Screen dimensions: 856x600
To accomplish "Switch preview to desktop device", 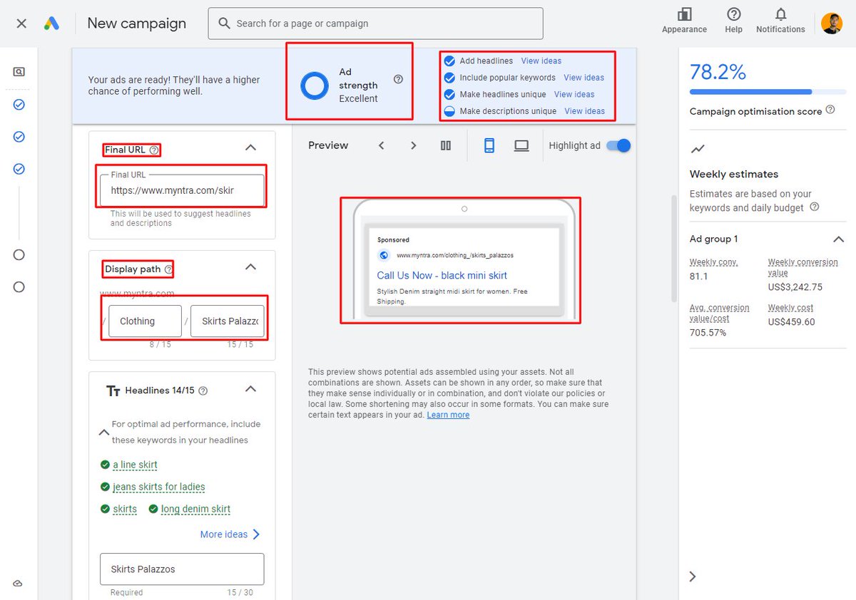I will click(521, 145).
